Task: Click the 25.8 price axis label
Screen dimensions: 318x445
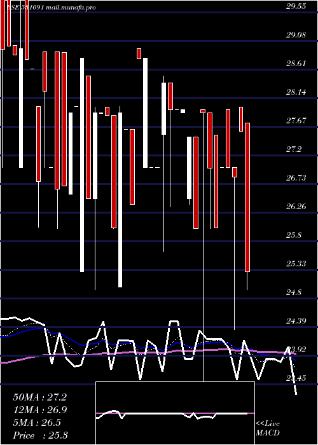Action: pyautogui.click(x=294, y=235)
